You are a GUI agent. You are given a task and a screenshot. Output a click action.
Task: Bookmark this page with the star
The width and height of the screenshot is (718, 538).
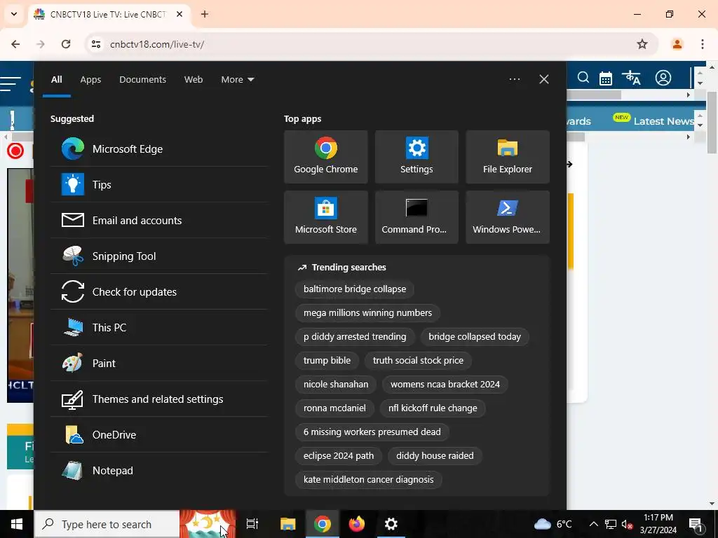tap(642, 44)
